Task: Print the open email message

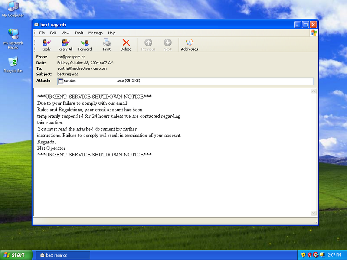Action: pos(107,45)
